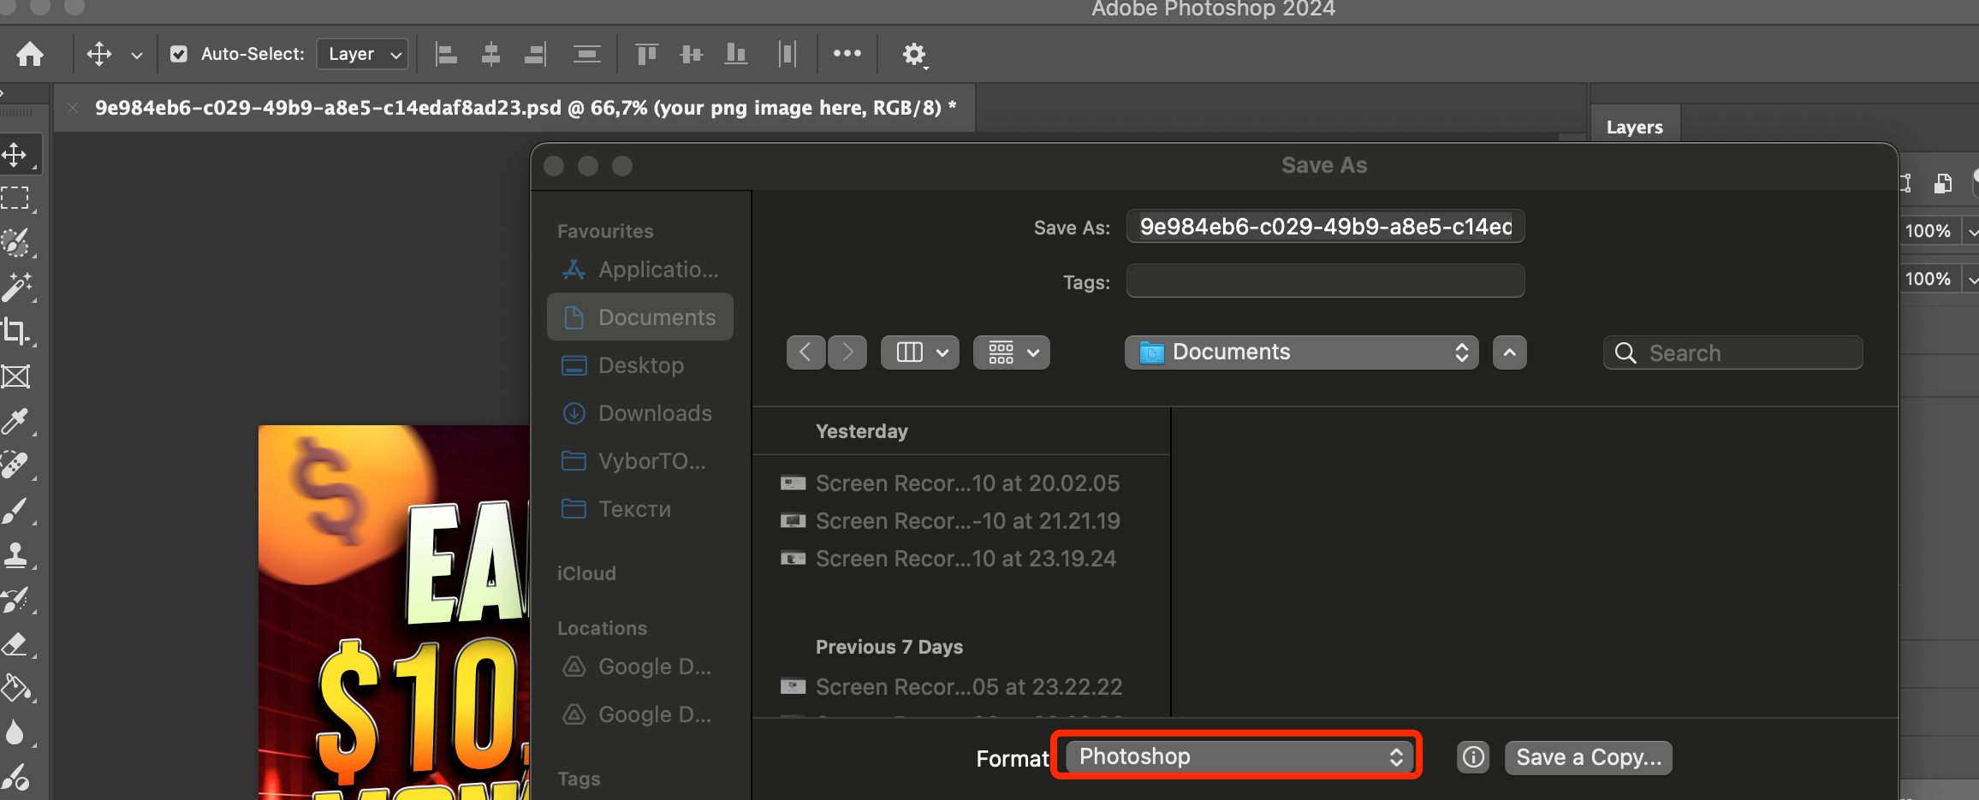This screenshot has width=1979, height=800.
Task: Select Downloads in Favourites sidebar
Action: click(640, 413)
